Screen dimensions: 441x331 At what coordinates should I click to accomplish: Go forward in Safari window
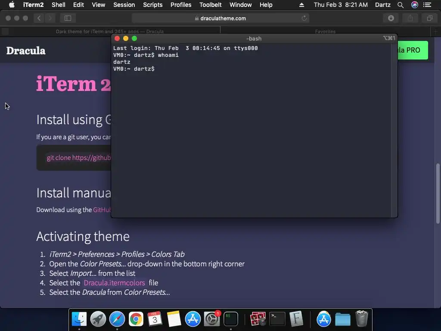point(50,18)
